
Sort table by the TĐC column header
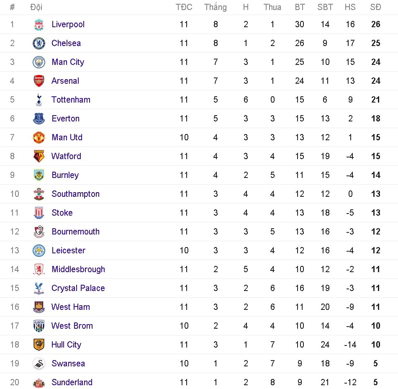click(x=184, y=7)
